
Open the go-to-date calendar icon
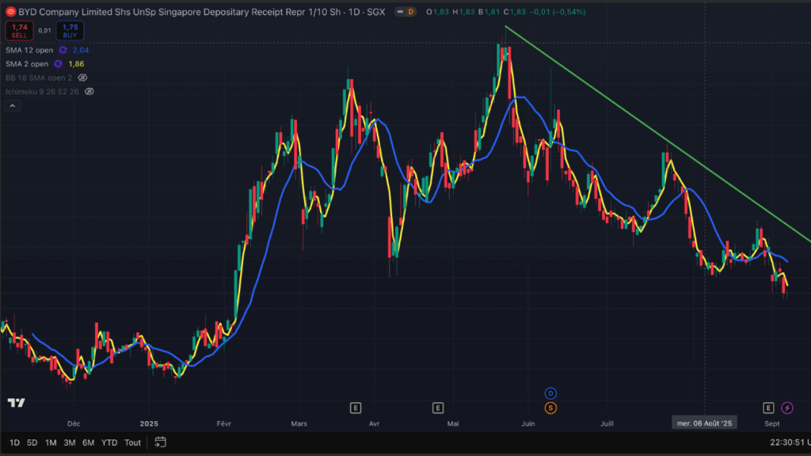click(160, 442)
